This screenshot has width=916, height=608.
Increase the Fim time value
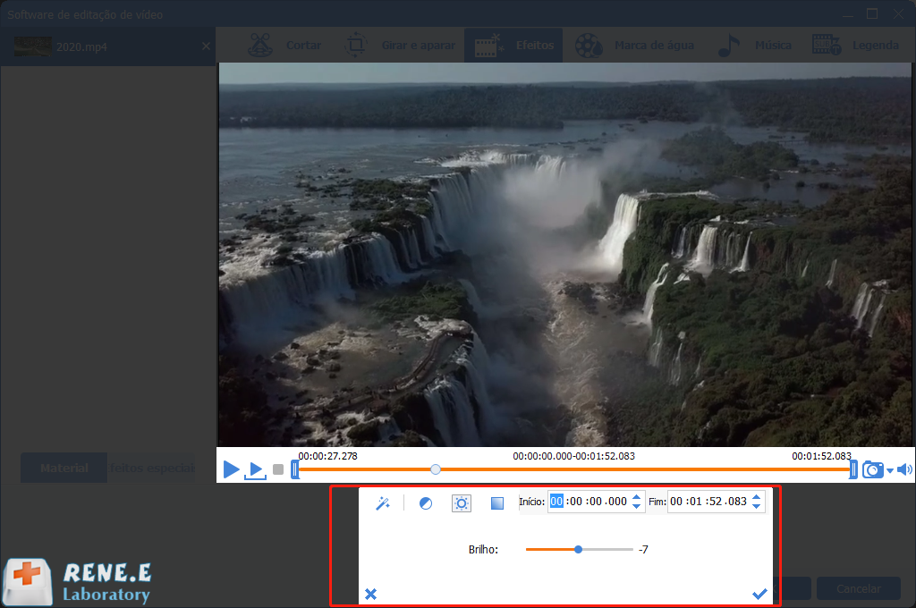point(757,497)
